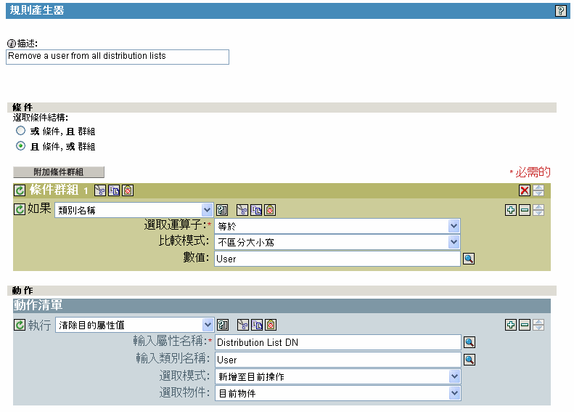Click the 描述 description text field
Viewport: 574px width, 412px height.
point(118,57)
